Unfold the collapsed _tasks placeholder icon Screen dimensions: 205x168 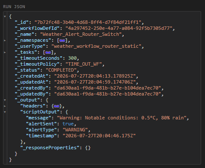tap(48, 52)
